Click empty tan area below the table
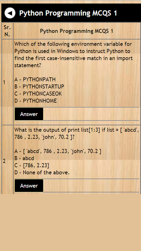Viewport: 141px width, 251px height. (70, 223)
